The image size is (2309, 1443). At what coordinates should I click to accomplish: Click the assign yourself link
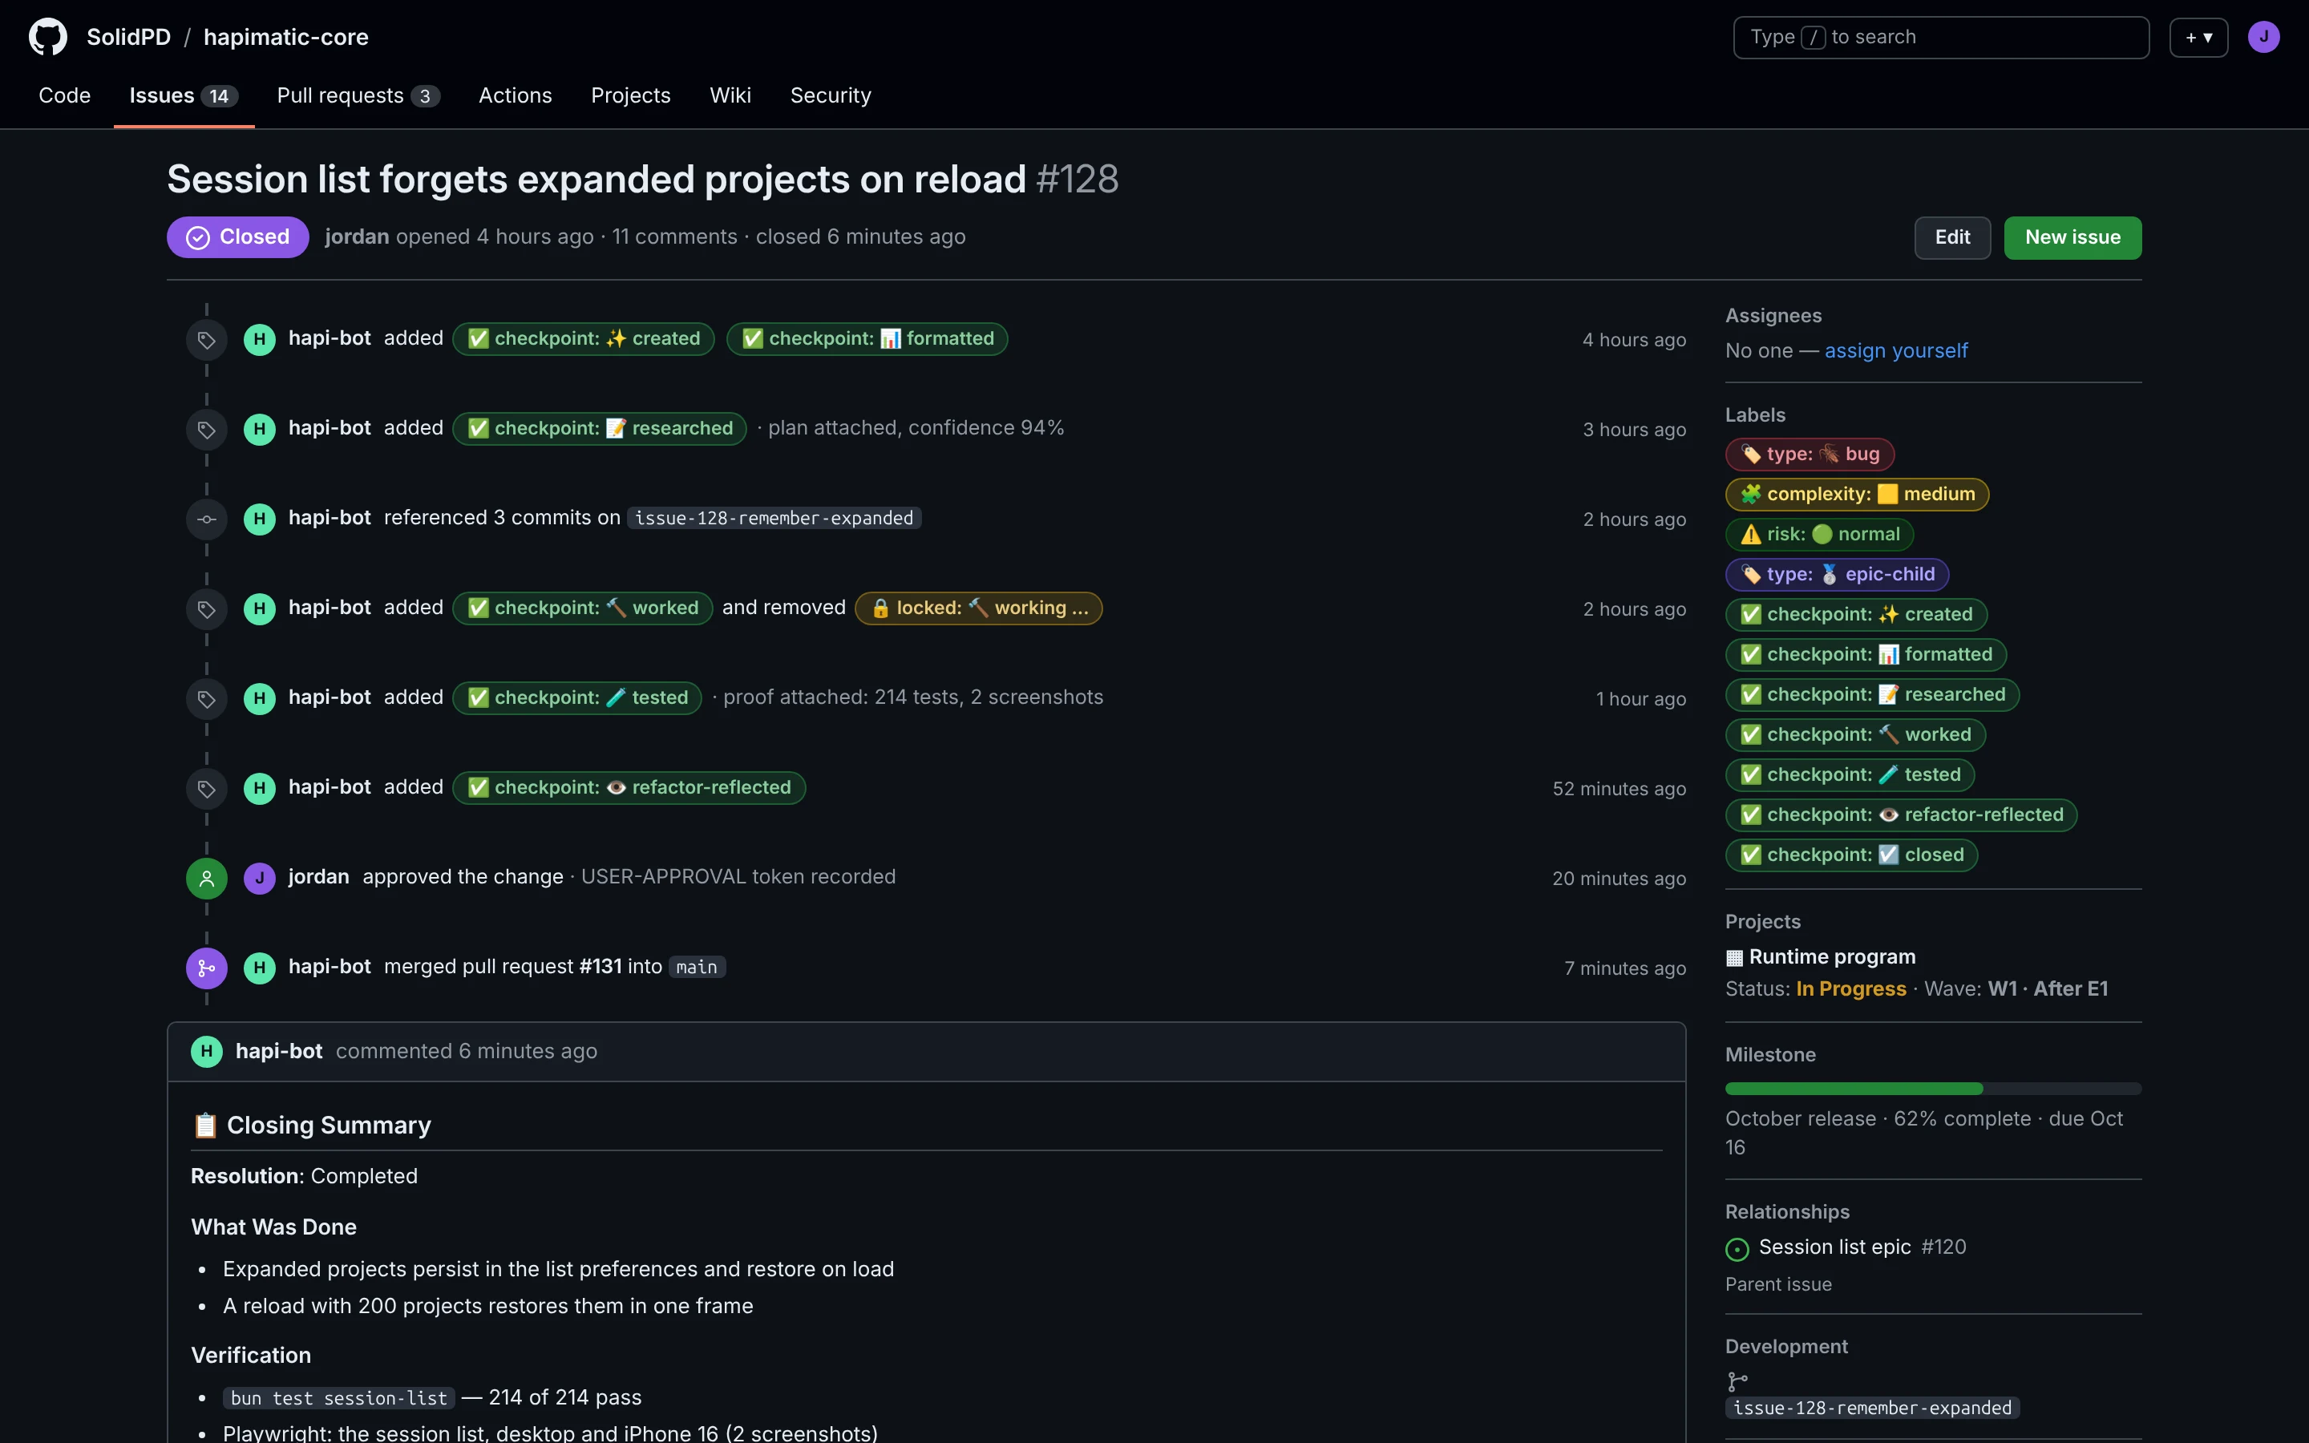pyautogui.click(x=1896, y=351)
